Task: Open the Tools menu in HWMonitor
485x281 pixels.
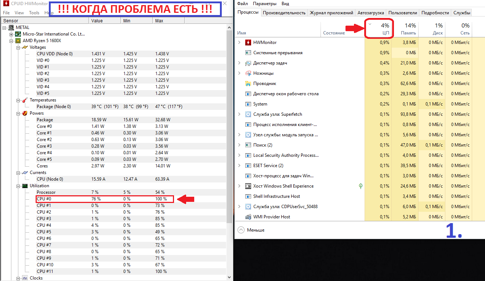Action: [x=34, y=12]
